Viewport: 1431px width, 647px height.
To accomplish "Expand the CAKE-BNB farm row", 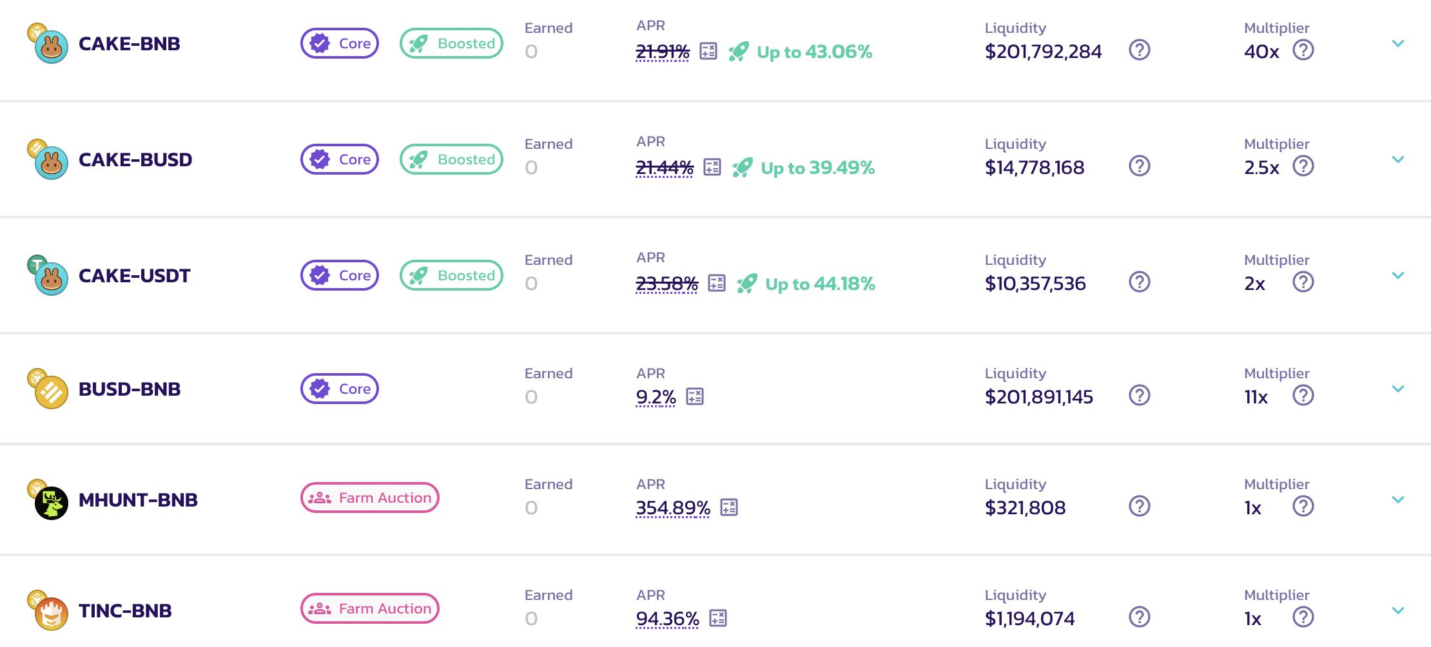I will coord(1397,44).
